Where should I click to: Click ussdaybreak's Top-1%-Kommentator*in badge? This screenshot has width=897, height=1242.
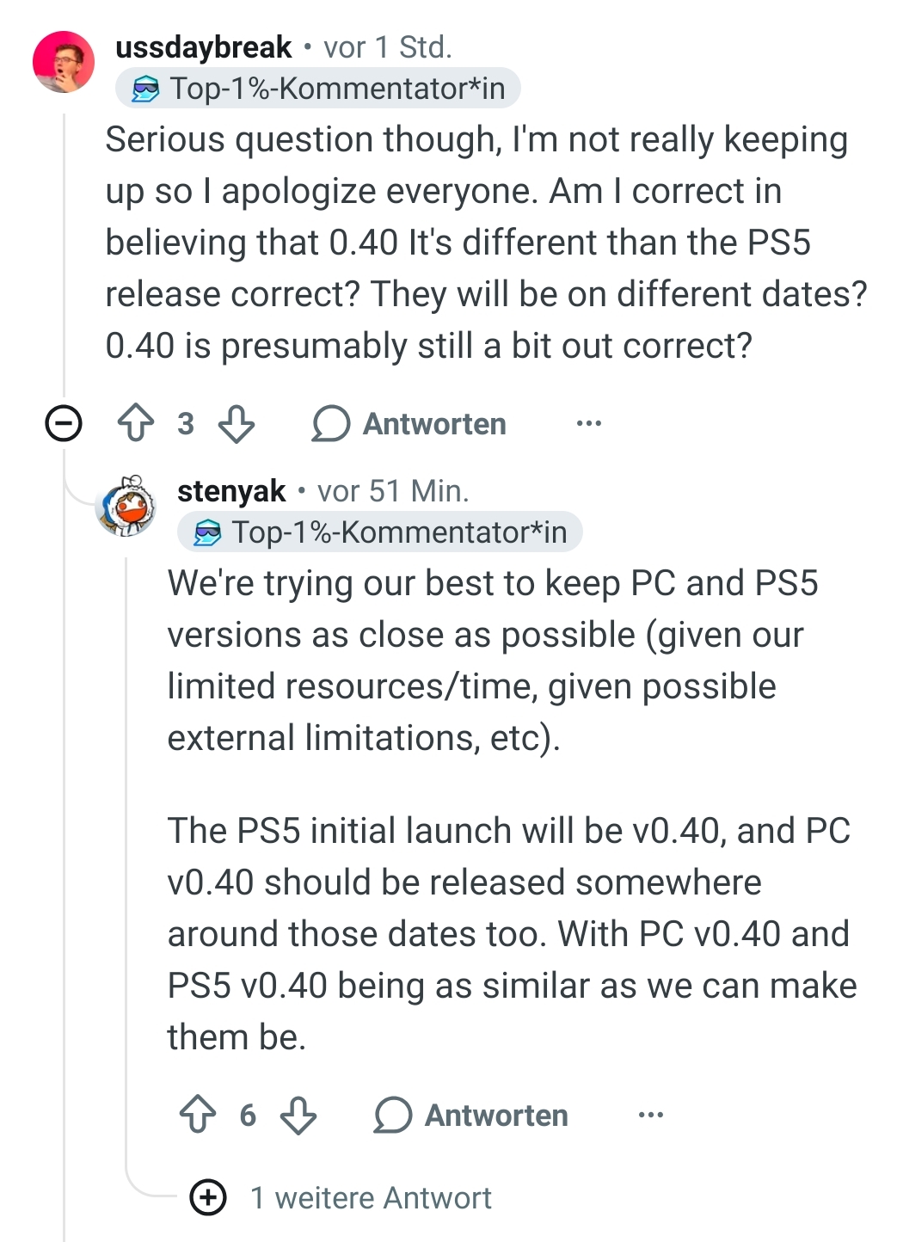click(318, 88)
